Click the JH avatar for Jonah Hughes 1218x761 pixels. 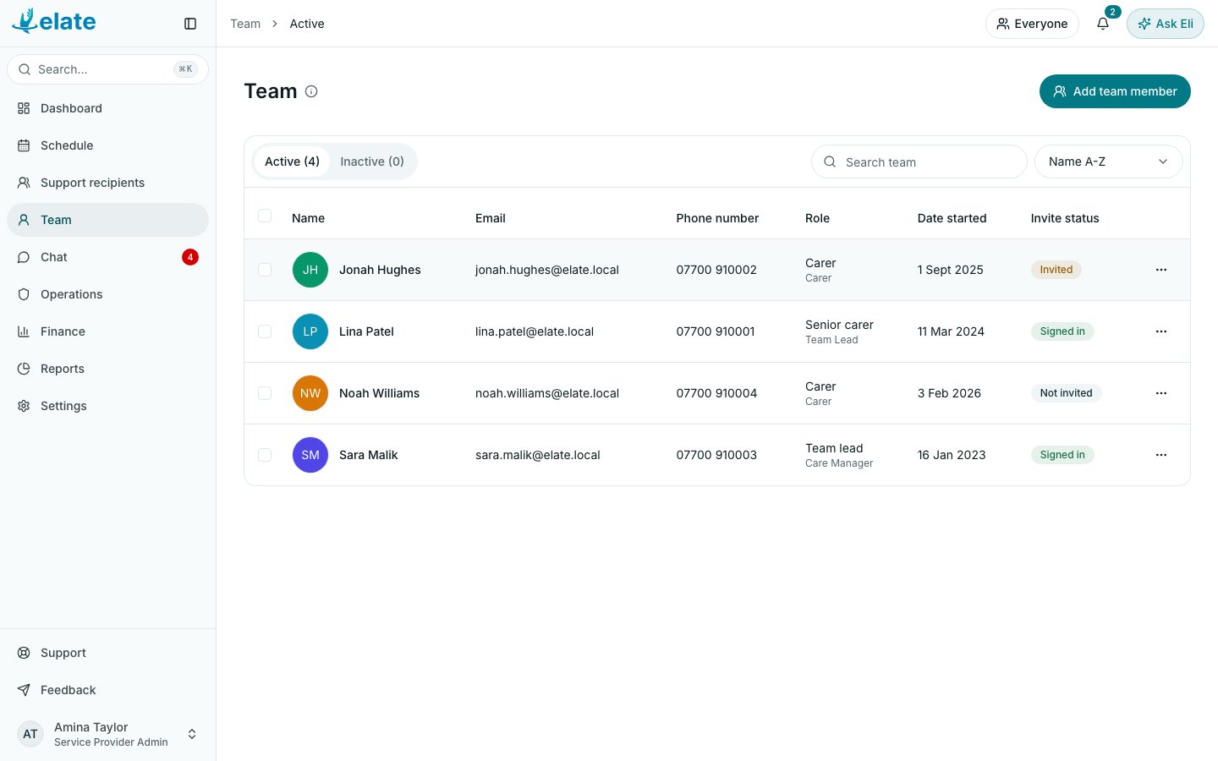point(310,270)
